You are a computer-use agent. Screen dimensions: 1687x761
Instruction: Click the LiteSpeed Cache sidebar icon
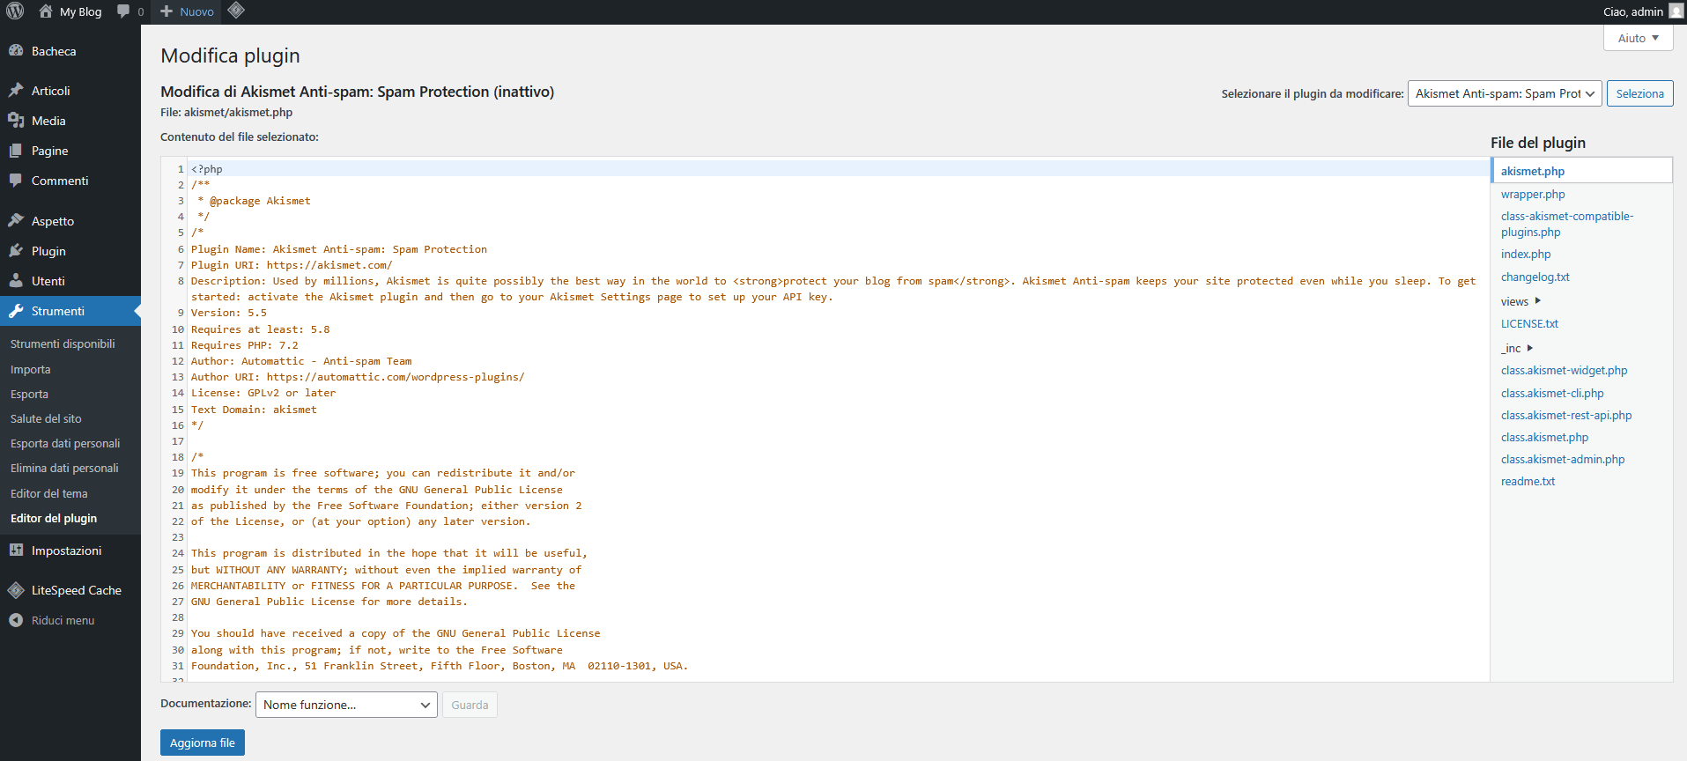[16, 590]
